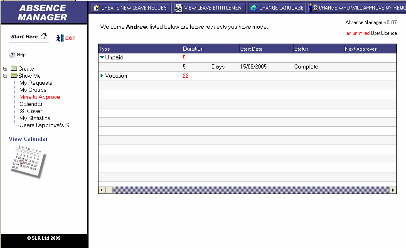Click the View Calendar heading link
The image size is (406, 248).
click(x=28, y=139)
